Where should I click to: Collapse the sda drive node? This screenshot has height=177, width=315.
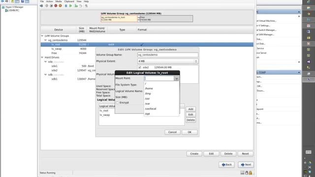click(x=46, y=62)
